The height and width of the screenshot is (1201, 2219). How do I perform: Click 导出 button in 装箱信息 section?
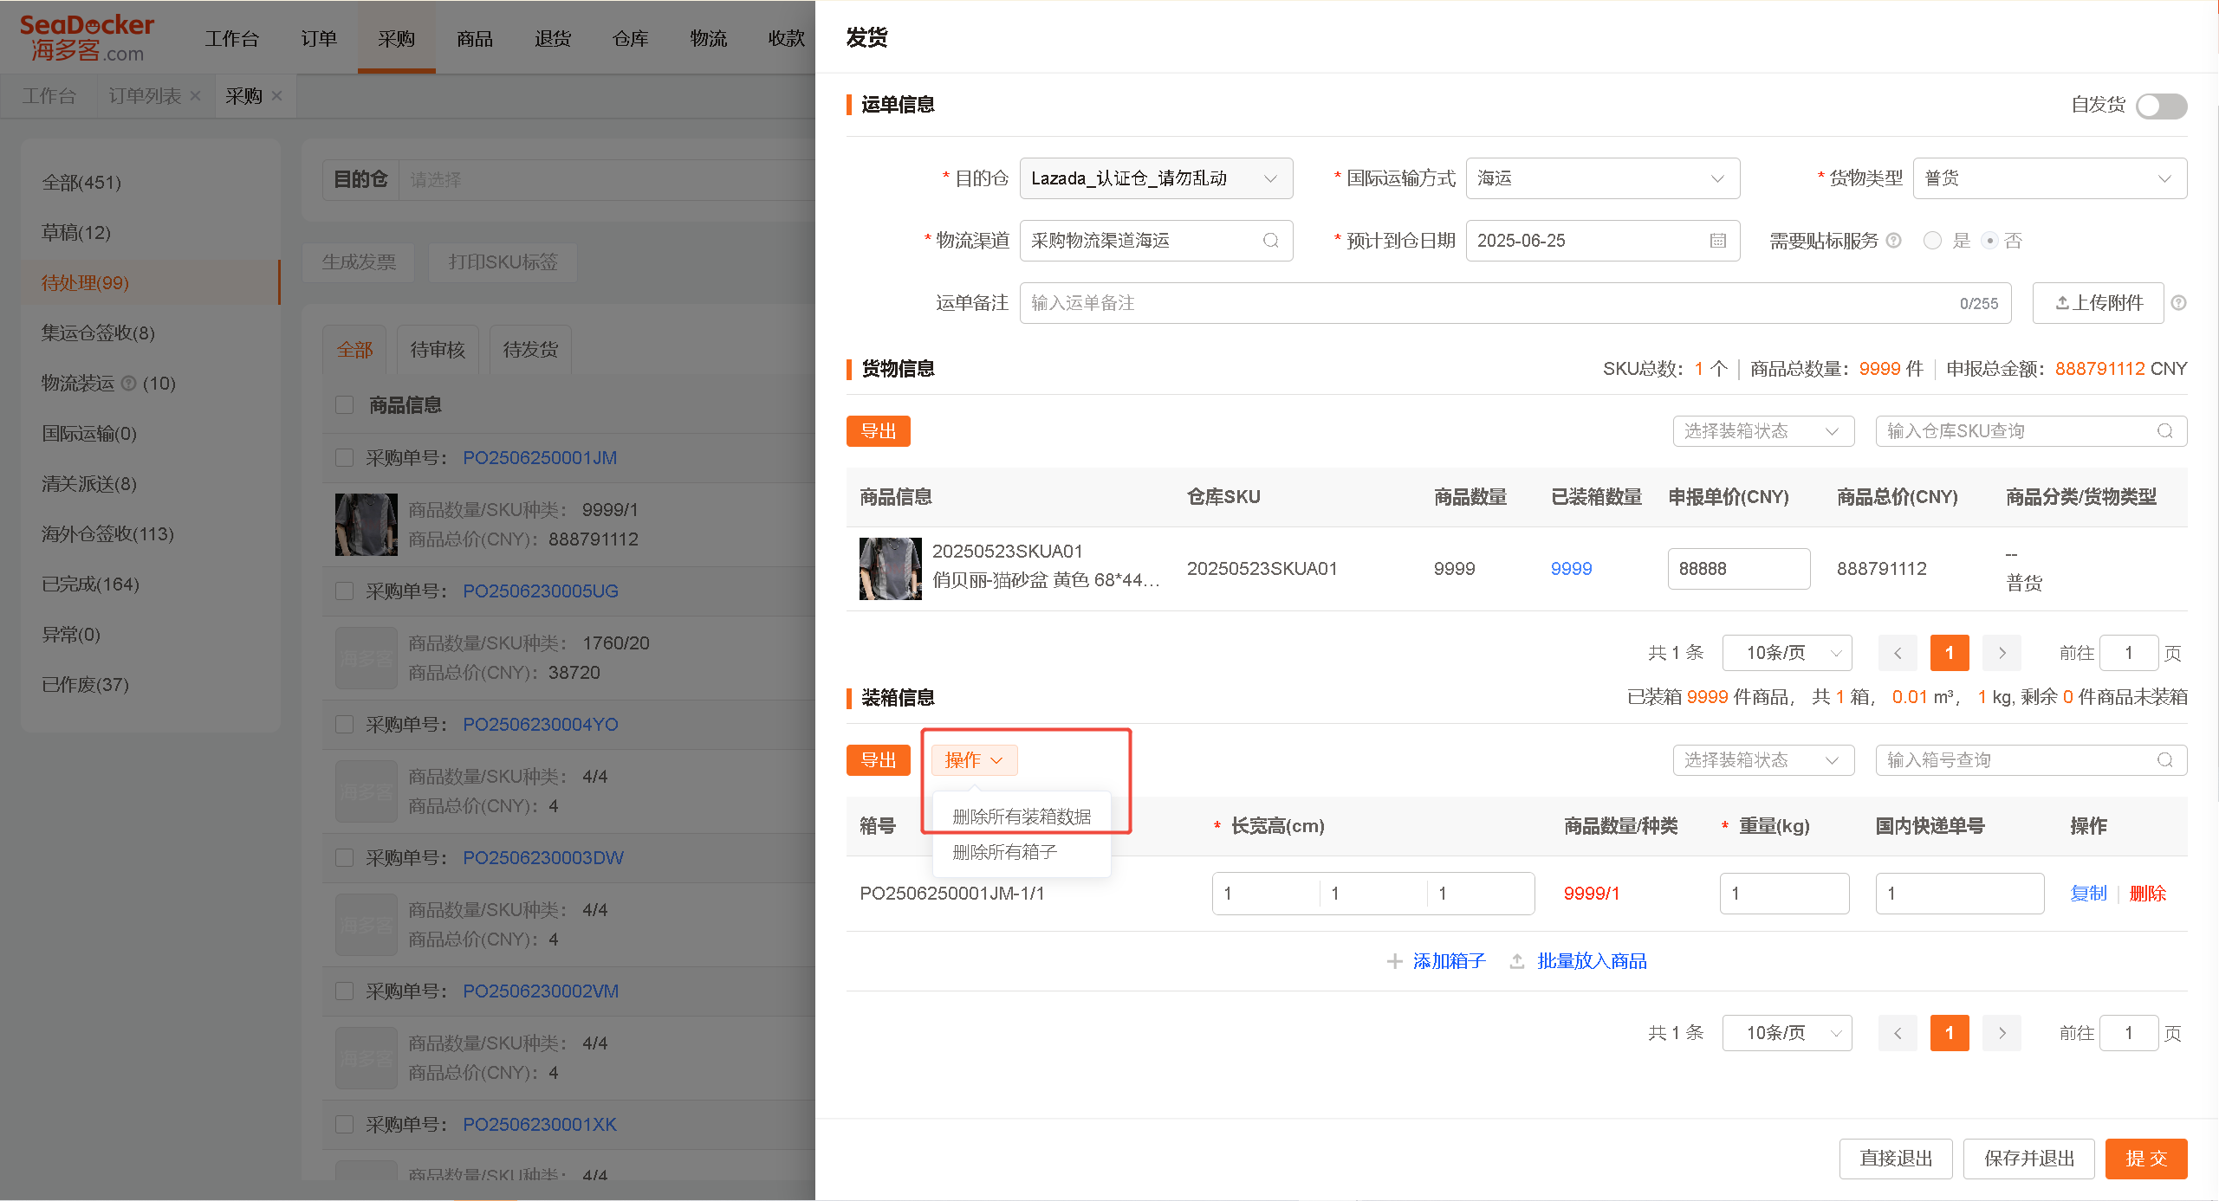[879, 760]
